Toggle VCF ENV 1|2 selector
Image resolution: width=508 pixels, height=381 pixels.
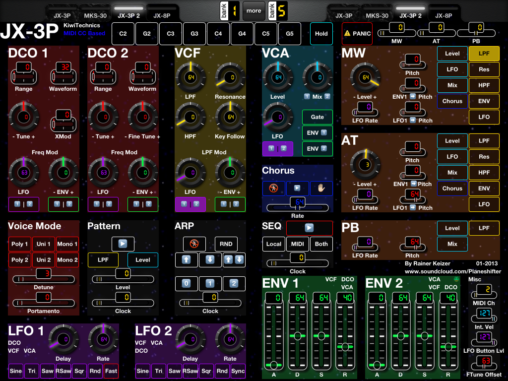click(x=230, y=204)
